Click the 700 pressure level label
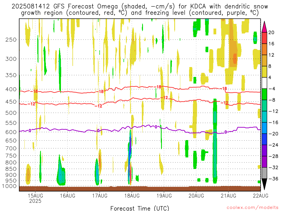The image size is (281, 211). pos(11,148)
